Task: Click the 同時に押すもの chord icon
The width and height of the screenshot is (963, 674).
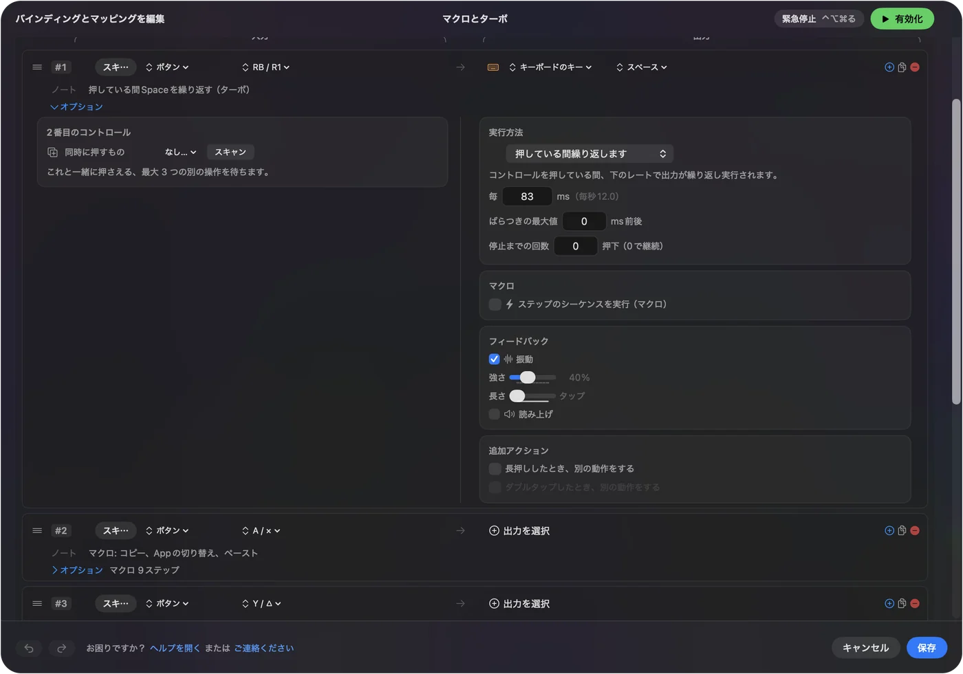Action: coord(52,153)
